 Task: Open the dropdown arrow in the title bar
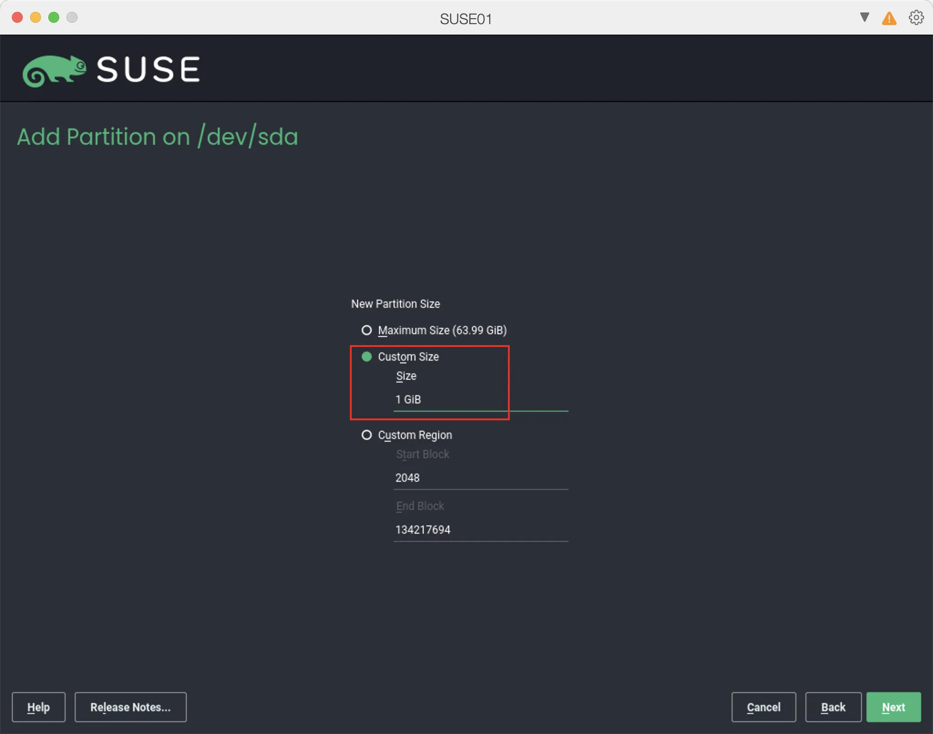tap(864, 17)
